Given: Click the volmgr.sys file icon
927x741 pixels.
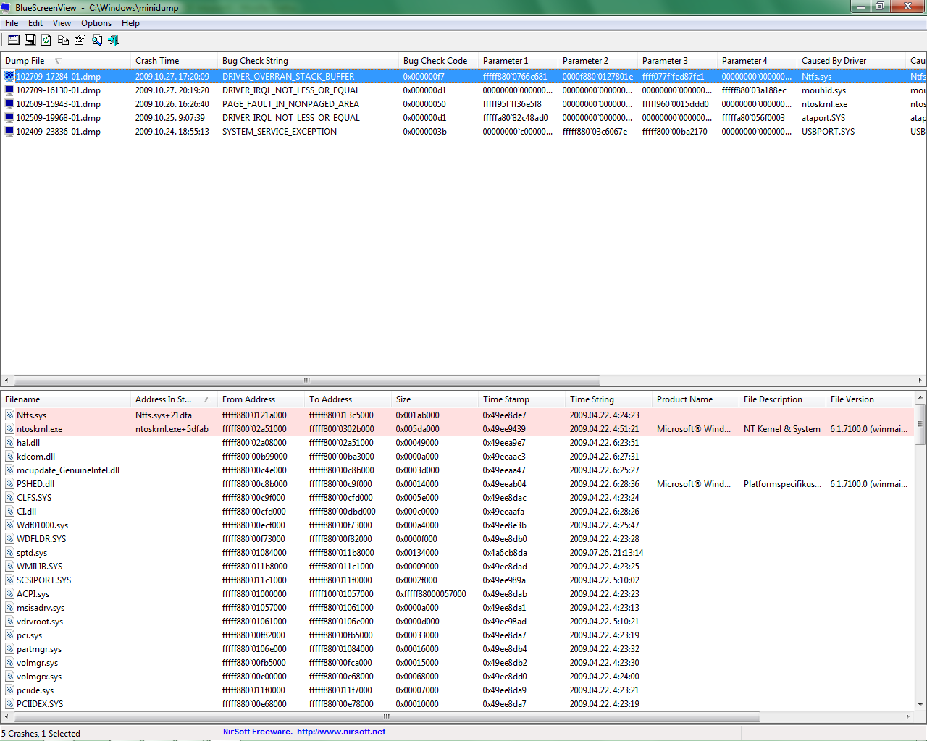Looking at the screenshot, I should pyautogui.click(x=9, y=663).
